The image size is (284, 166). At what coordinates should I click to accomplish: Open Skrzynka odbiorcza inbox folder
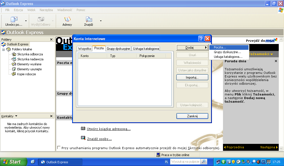[30, 54]
